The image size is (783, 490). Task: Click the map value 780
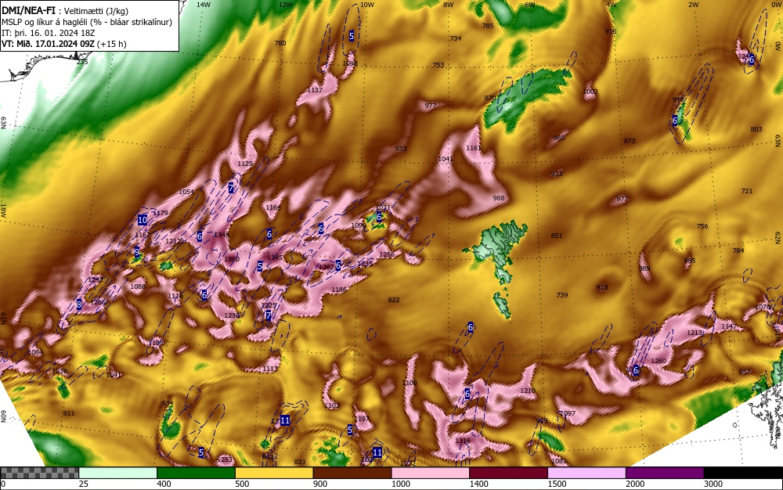tap(280, 43)
